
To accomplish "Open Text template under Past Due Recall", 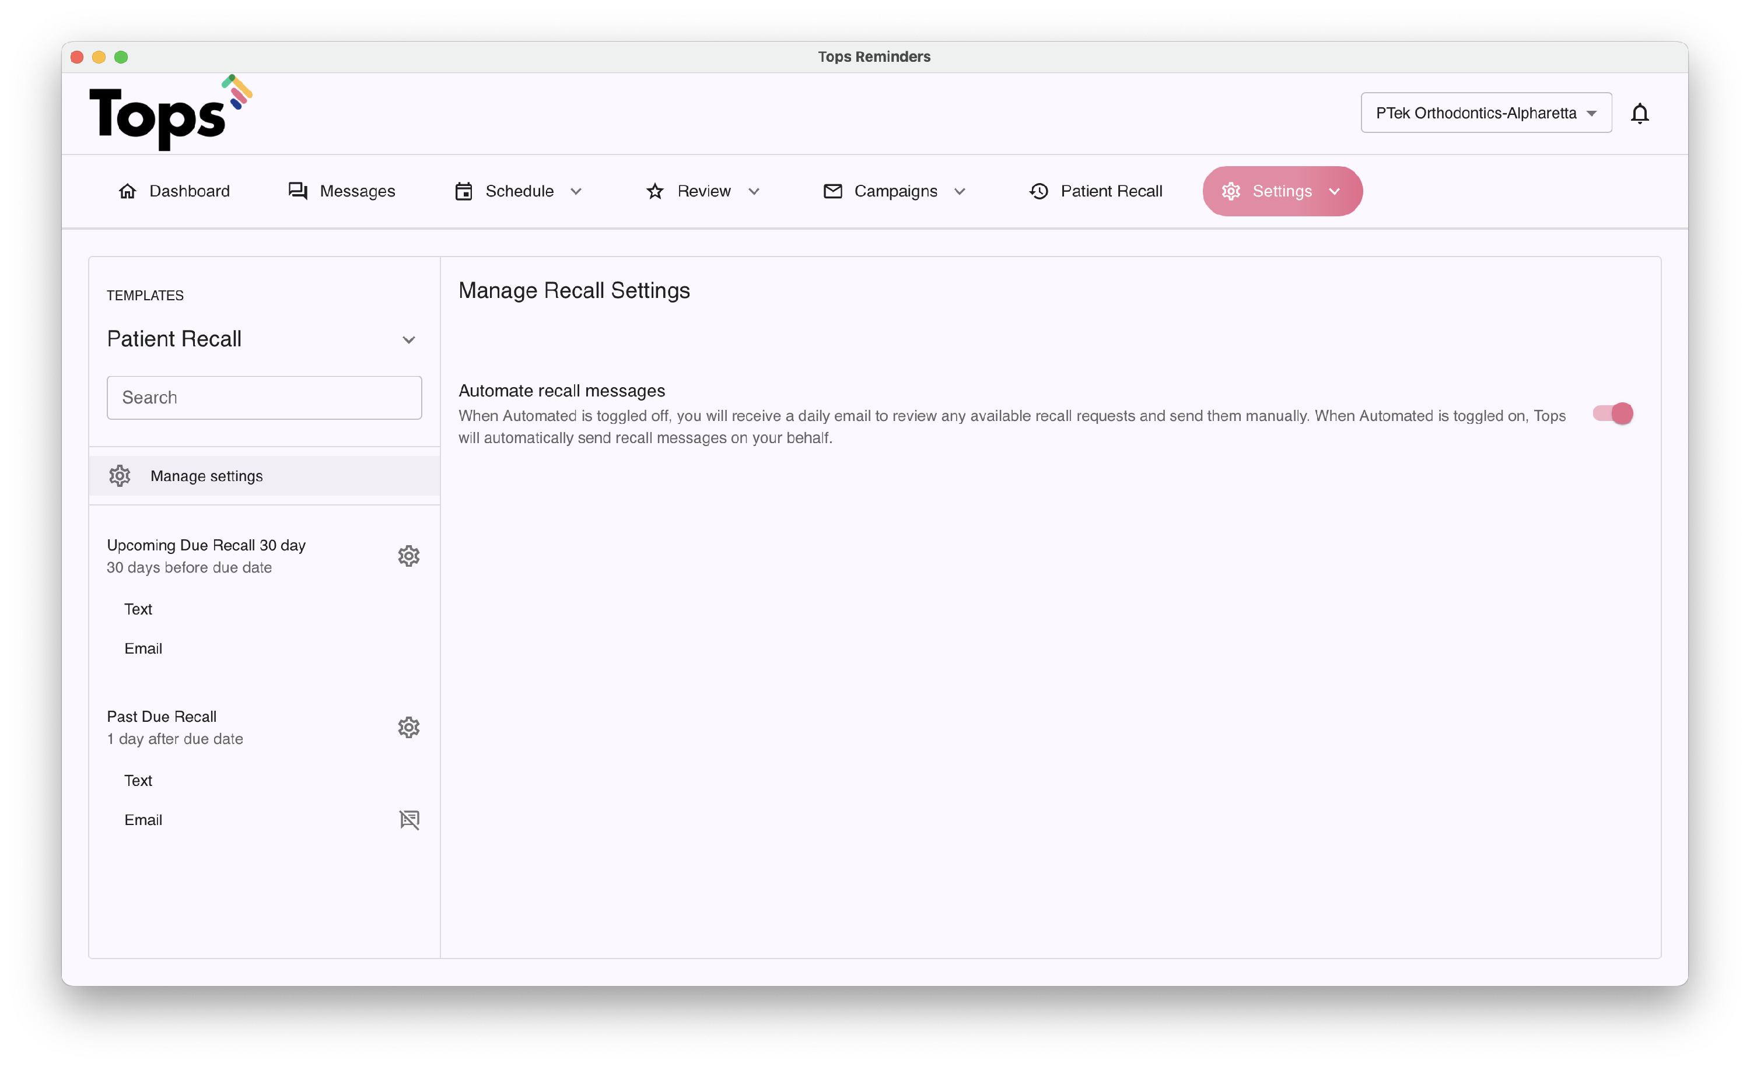I will coord(138,780).
